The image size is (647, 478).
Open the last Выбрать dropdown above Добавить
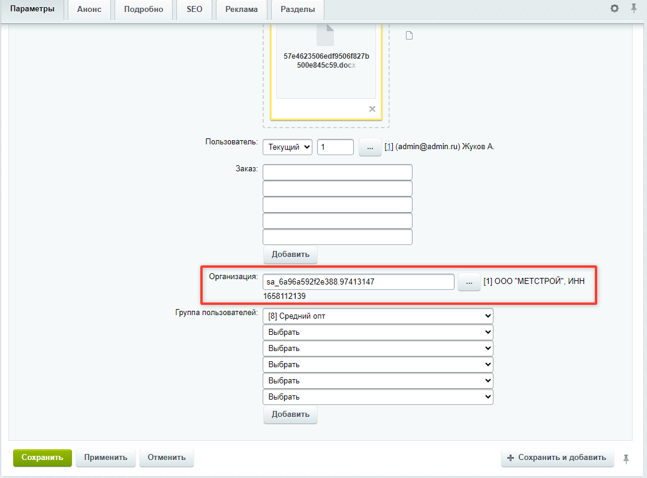point(378,397)
